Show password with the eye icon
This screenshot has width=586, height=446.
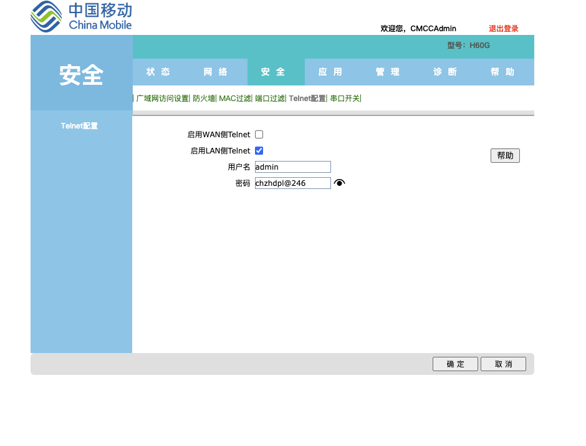point(339,183)
